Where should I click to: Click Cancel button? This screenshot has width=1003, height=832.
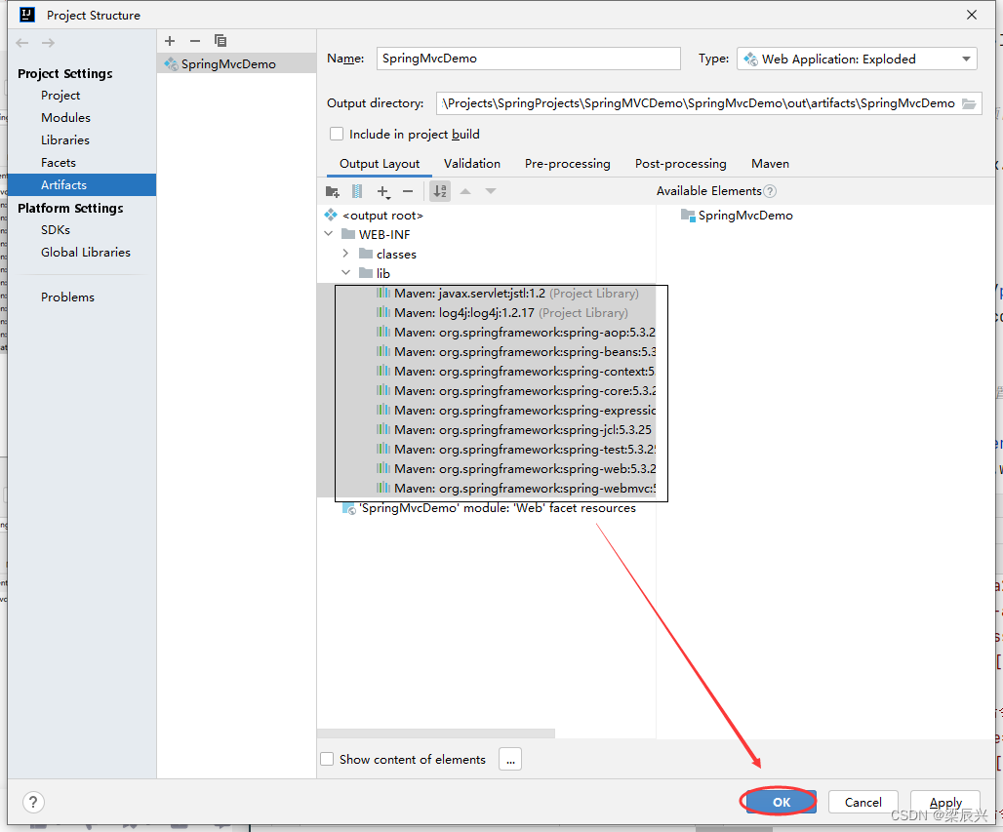[863, 802]
